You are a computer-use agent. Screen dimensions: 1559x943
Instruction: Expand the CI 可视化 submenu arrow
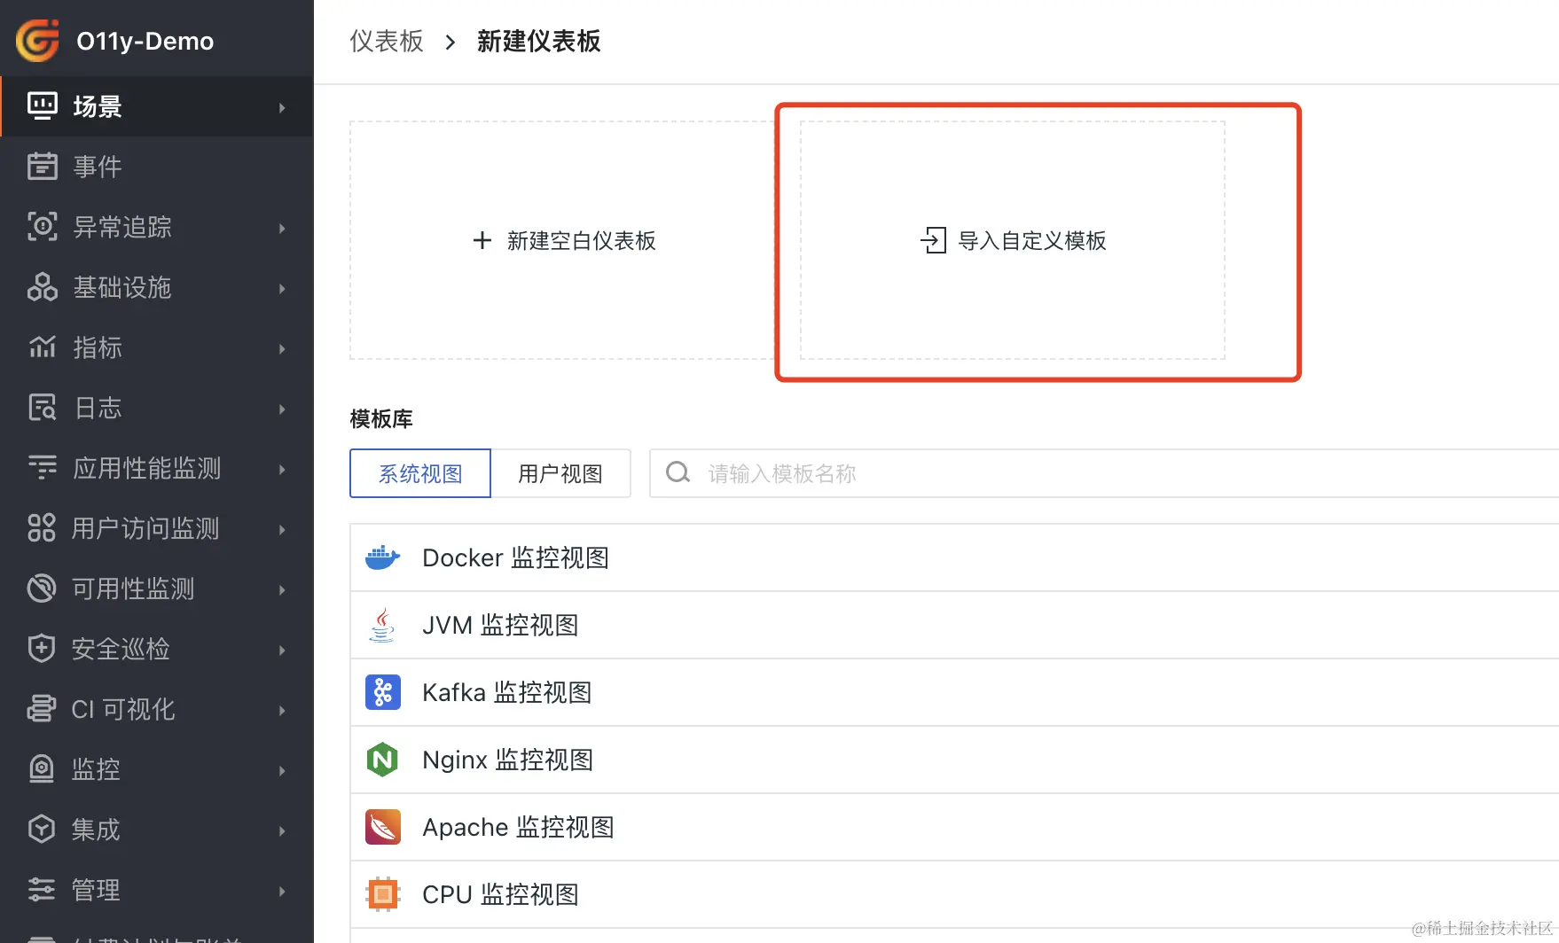coord(282,710)
